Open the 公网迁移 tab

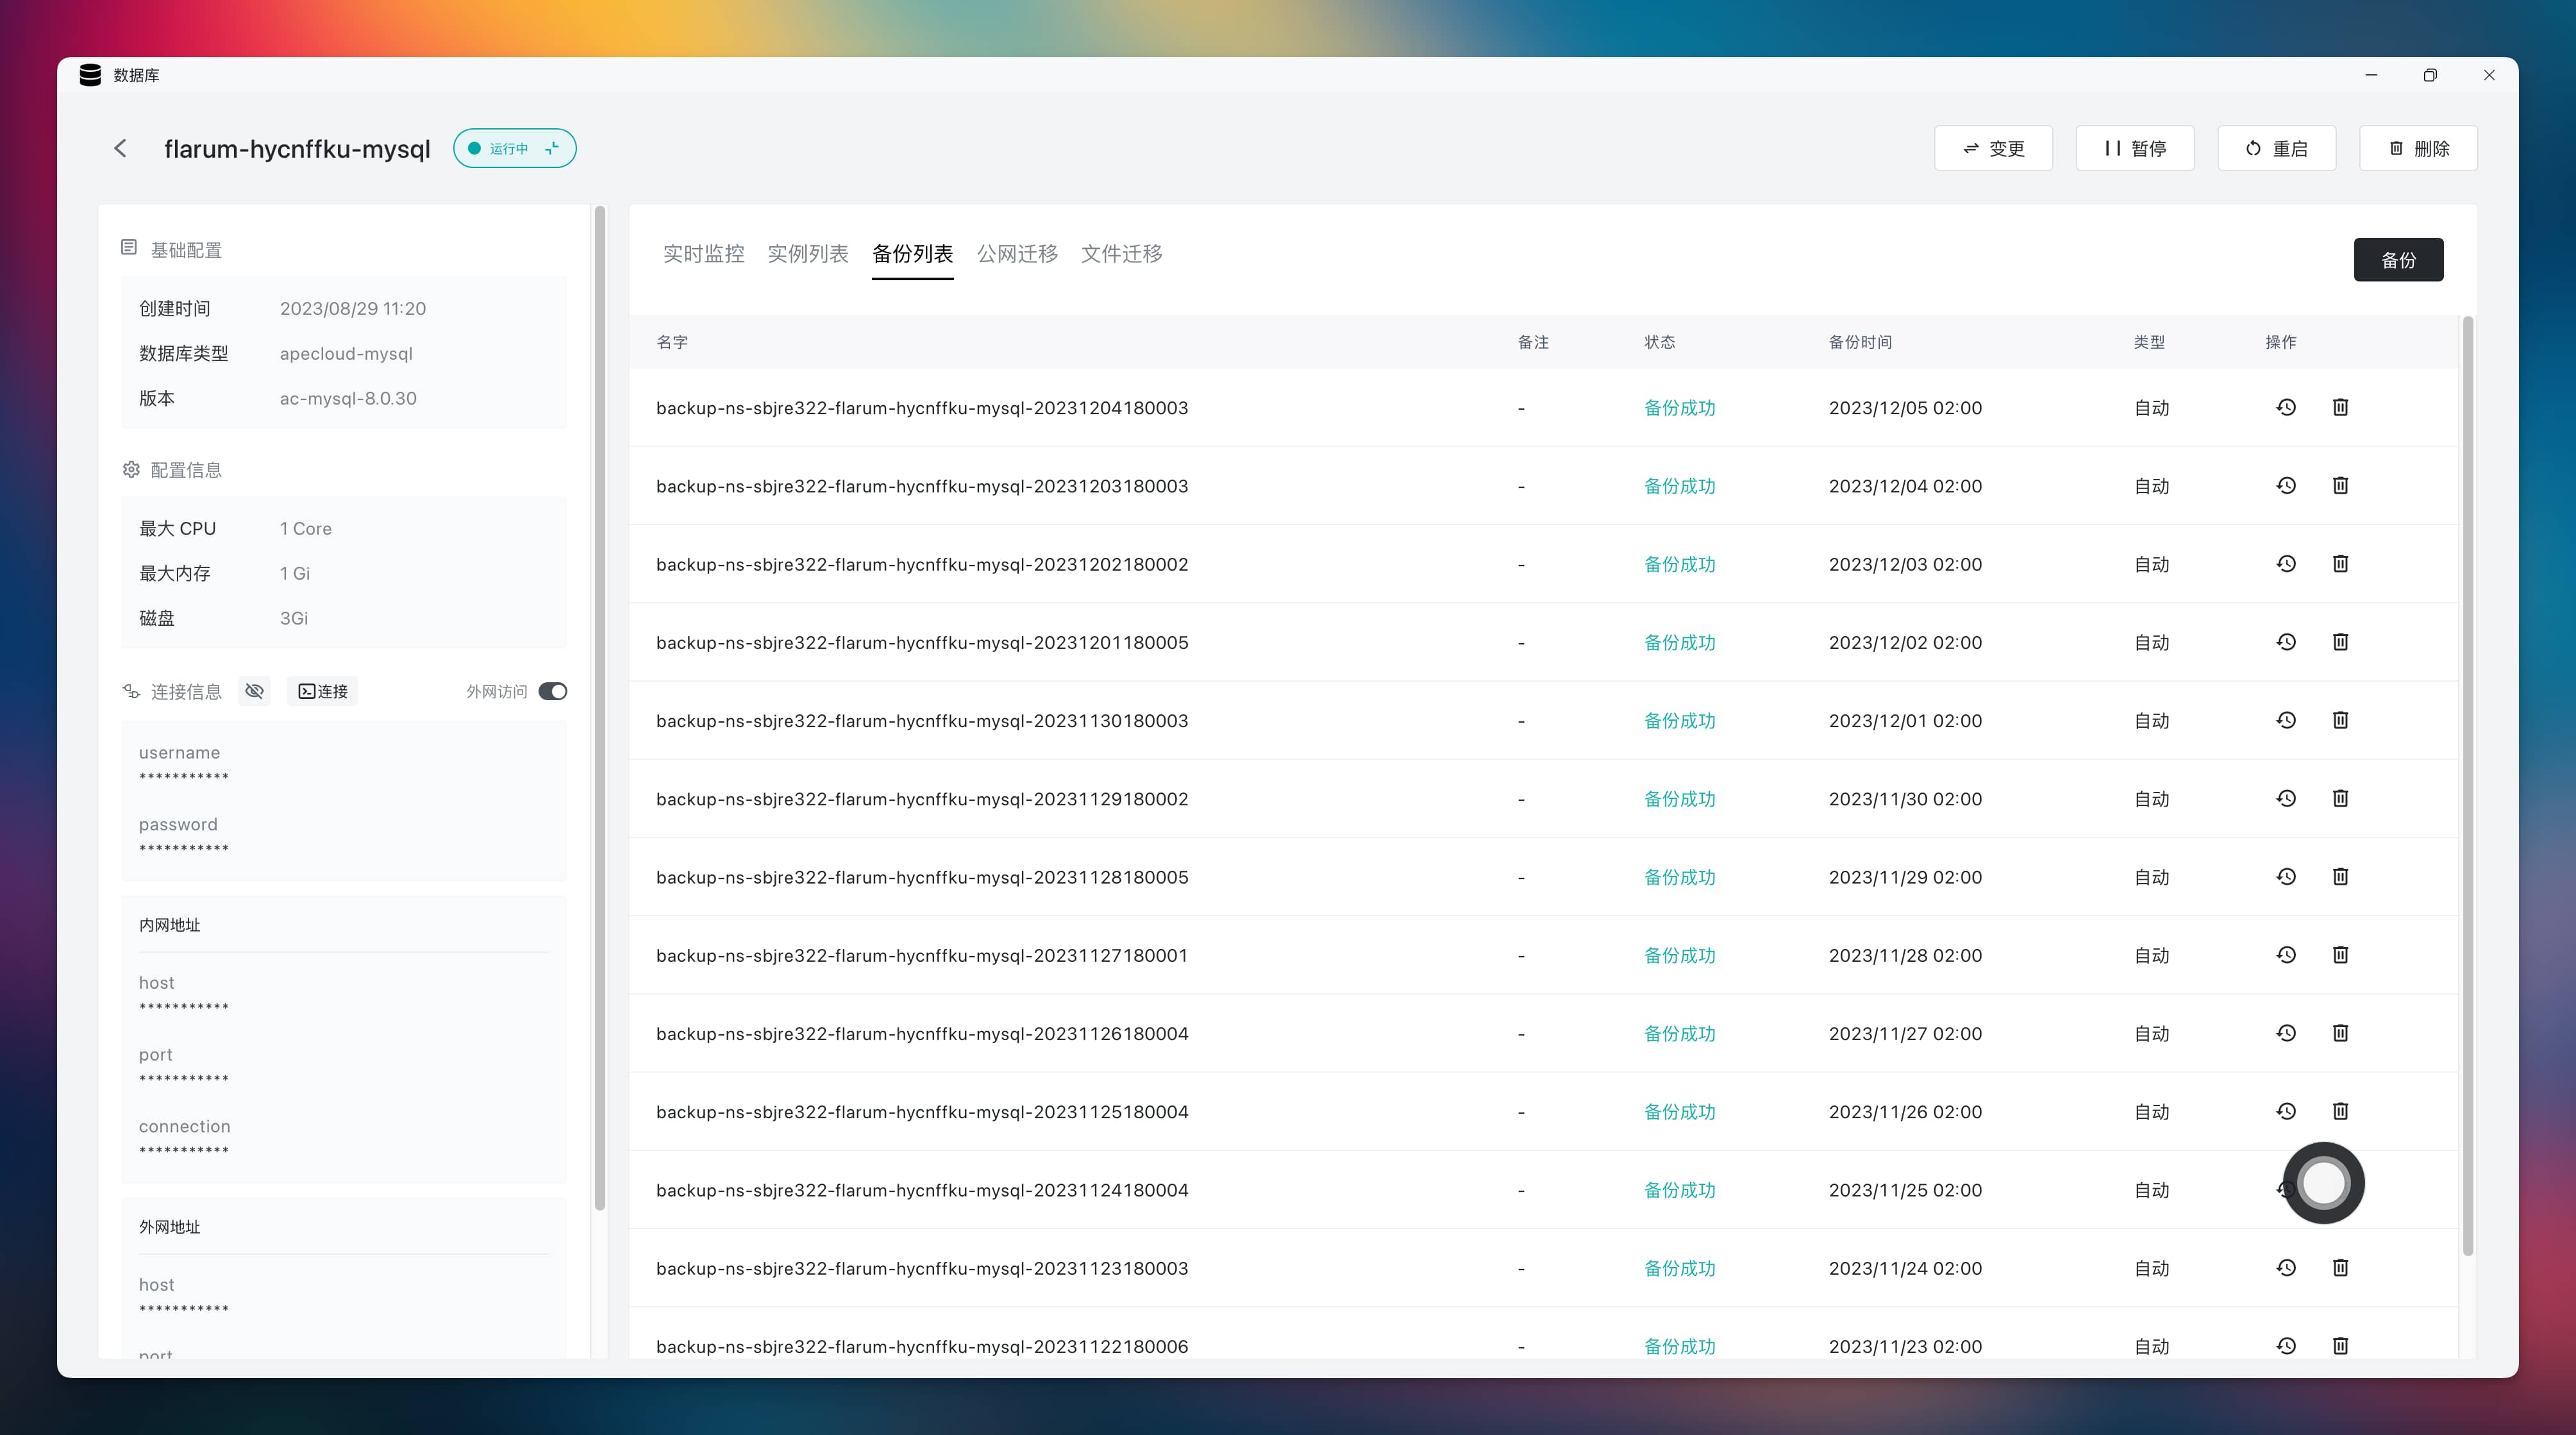click(1017, 254)
